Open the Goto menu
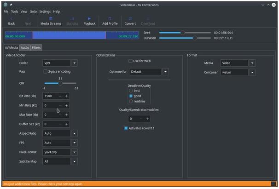This screenshot has height=189, width=279. point(33,11)
